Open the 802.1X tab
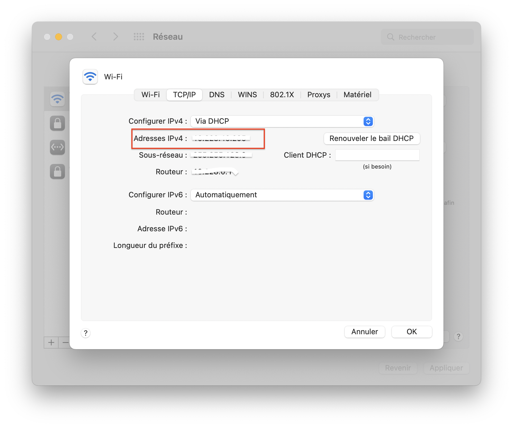 point(282,95)
